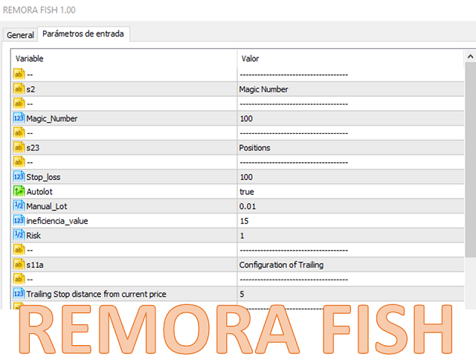Click the string icon beside s2
This screenshot has width=476, height=357.
point(19,89)
